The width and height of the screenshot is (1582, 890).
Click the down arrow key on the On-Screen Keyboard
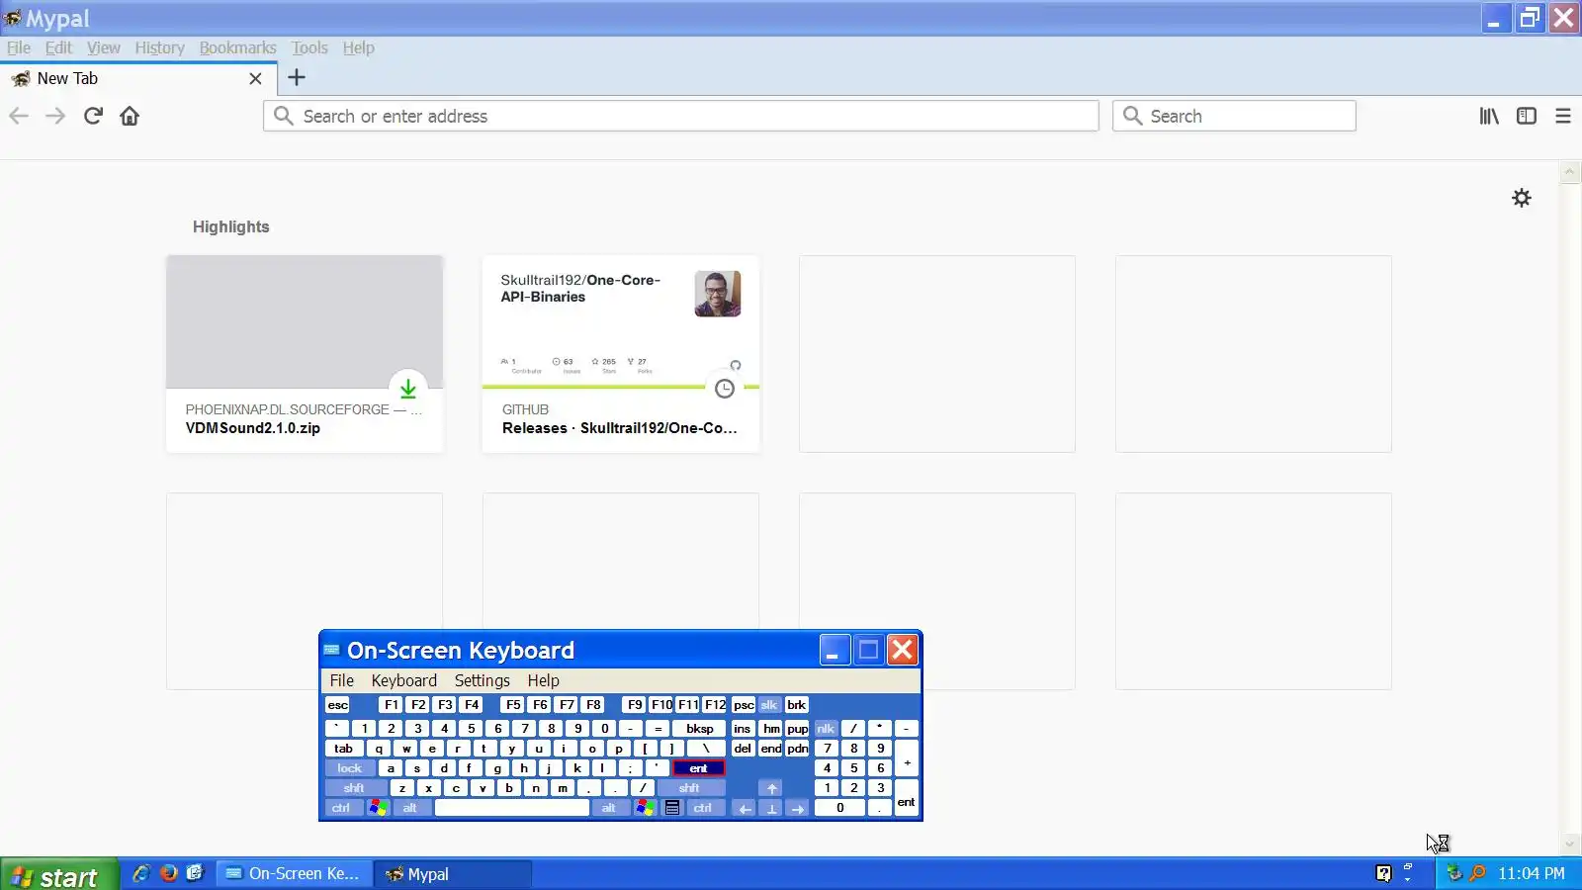771,808
